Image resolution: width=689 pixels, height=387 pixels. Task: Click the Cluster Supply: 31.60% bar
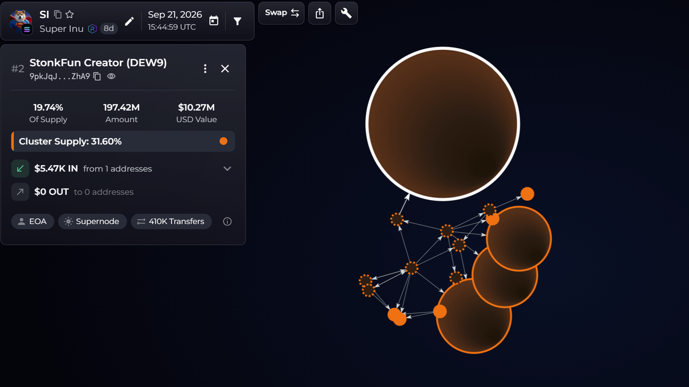pos(123,141)
